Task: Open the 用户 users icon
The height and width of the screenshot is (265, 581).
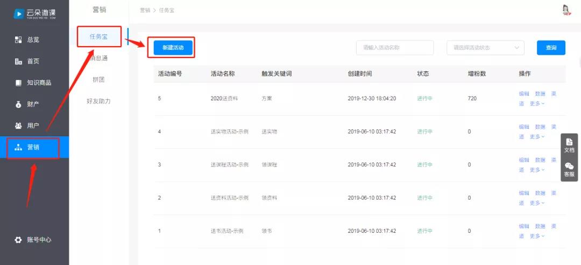Action: point(18,126)
